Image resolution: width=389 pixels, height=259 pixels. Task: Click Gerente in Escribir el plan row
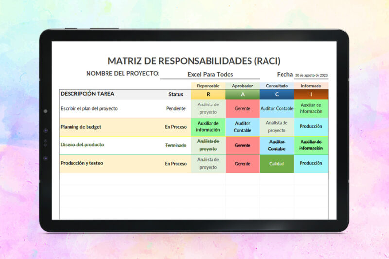pos(242,108)
